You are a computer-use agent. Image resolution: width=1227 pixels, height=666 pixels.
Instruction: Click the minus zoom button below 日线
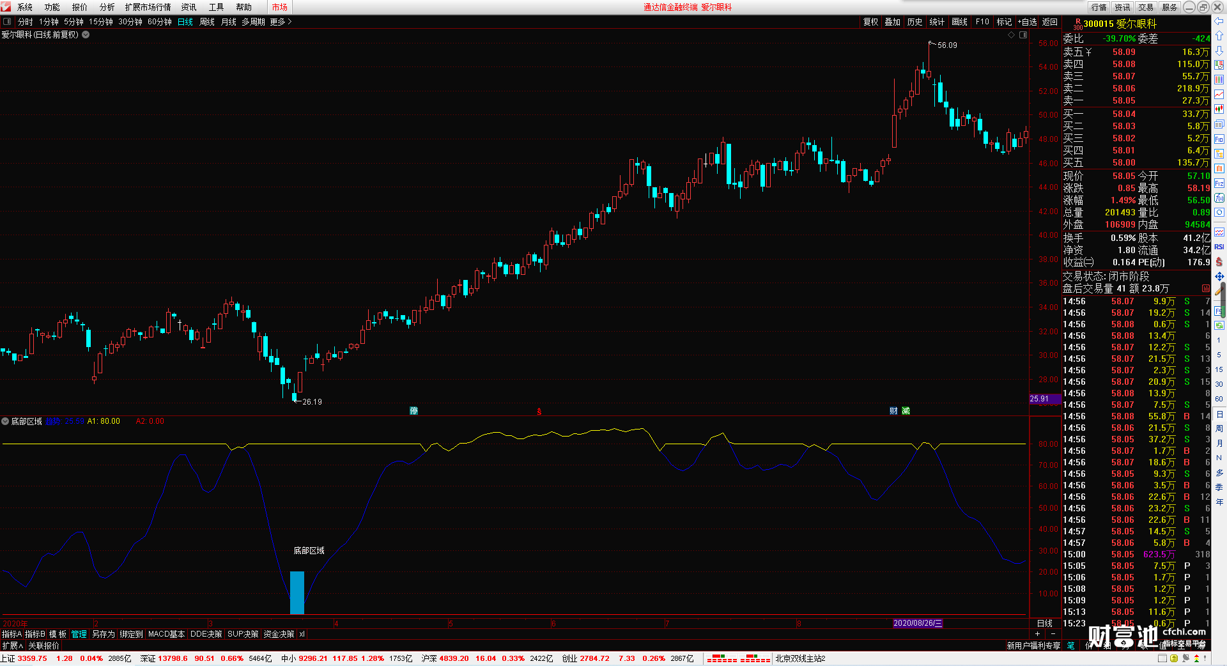(x=1053, y=633)
